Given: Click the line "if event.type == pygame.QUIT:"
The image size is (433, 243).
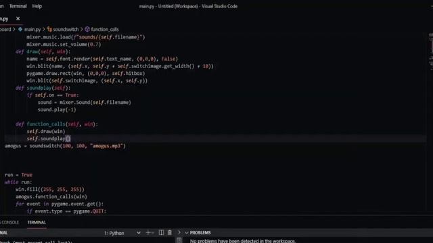Looking at the screenshot, I should (66, 211).
